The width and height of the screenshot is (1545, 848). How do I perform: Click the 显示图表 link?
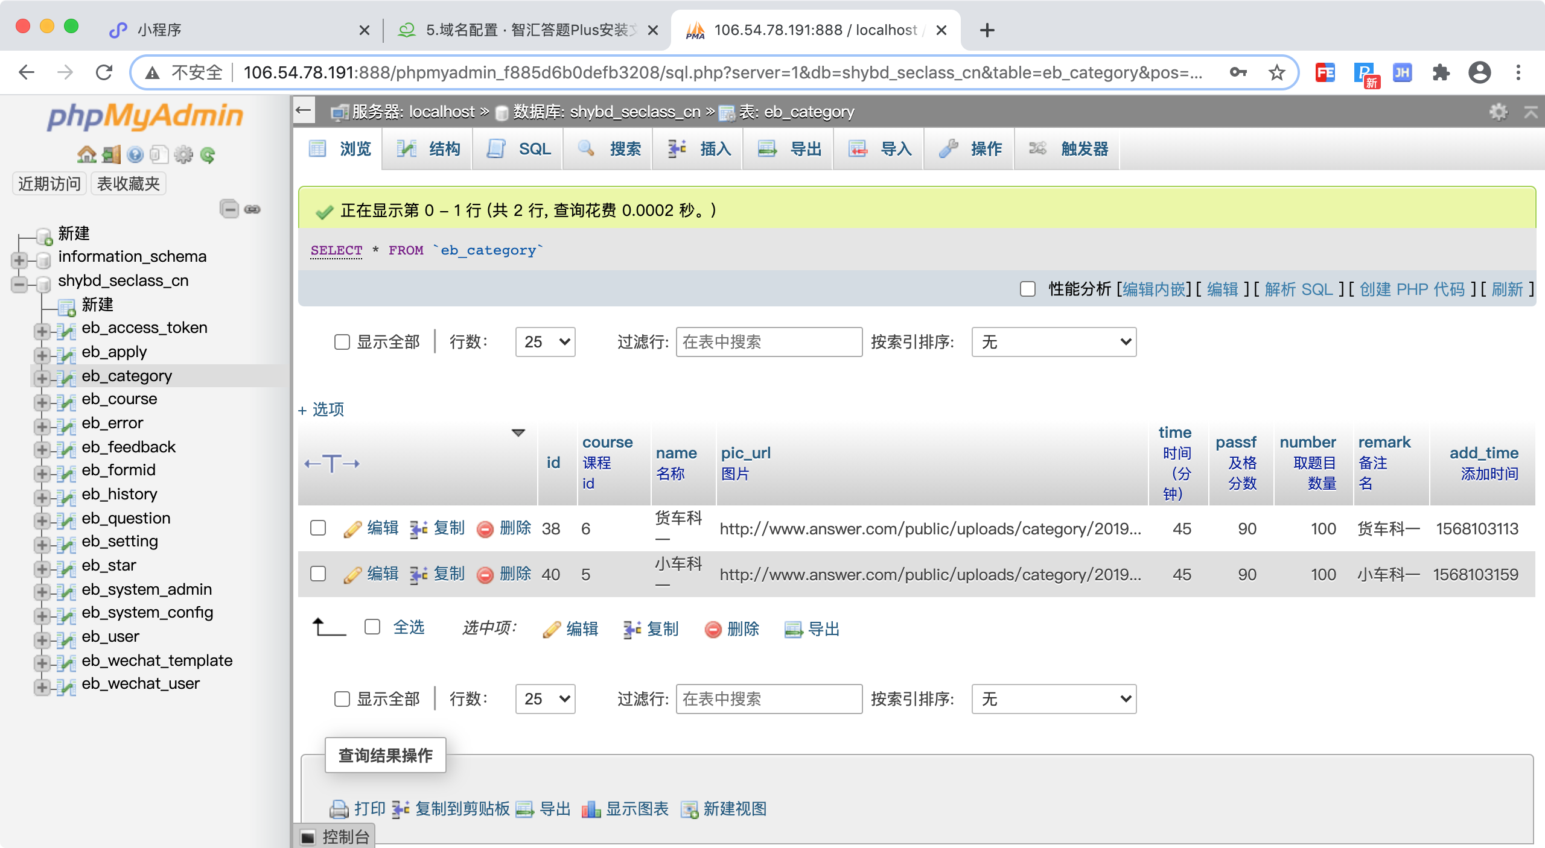(636, 809)
